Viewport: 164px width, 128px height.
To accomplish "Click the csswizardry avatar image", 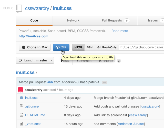I will [20, 90].
